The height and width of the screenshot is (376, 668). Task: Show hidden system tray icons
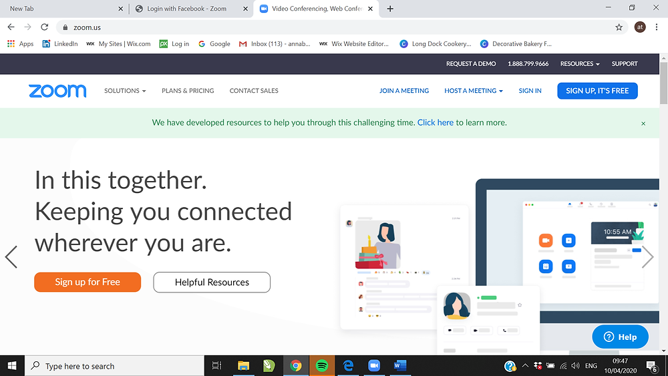[x=525, y=366]
